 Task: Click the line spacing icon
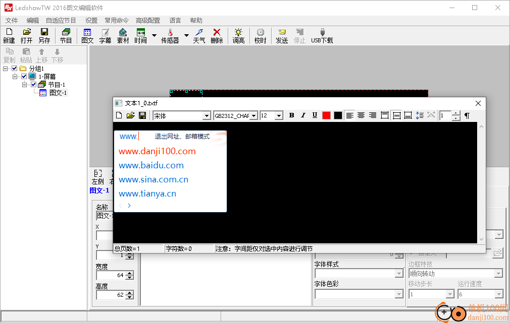[x=420, y=115]
